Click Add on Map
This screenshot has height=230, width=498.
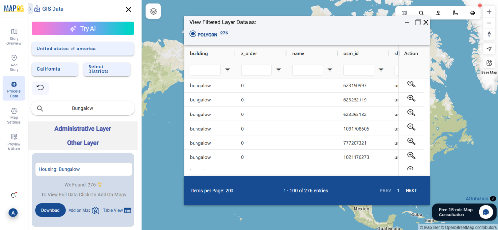(84, 210)
